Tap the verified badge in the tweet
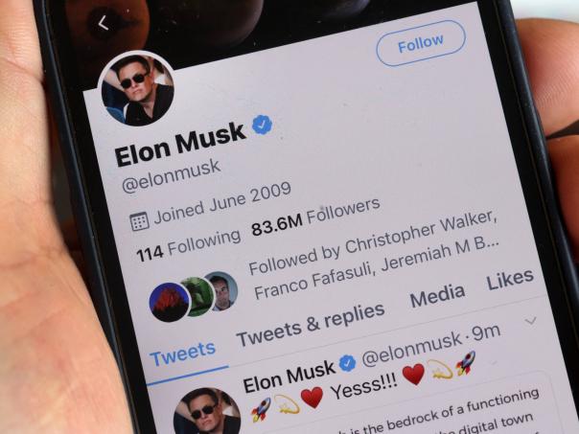Screen dimensions: 579x434 347,363
